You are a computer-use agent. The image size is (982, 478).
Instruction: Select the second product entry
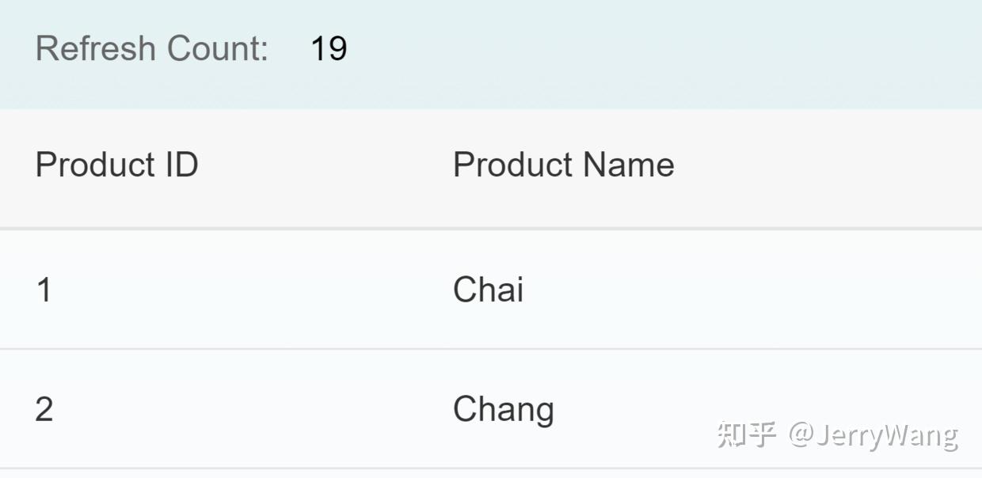click(x=491, y=408)
